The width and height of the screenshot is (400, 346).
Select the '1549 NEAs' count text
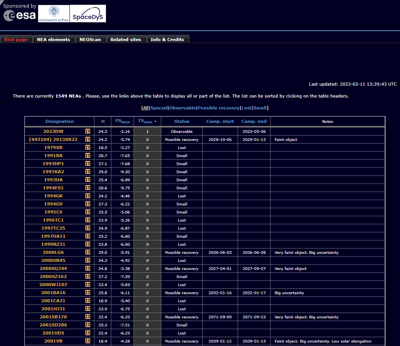(x=68, y=96)
